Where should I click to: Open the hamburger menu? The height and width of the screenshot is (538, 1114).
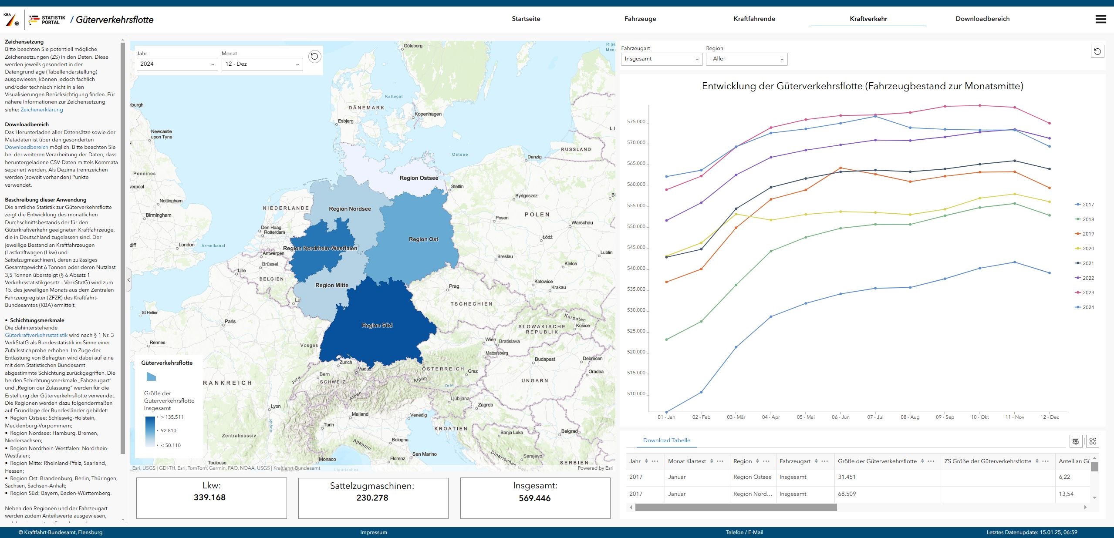1100,19
